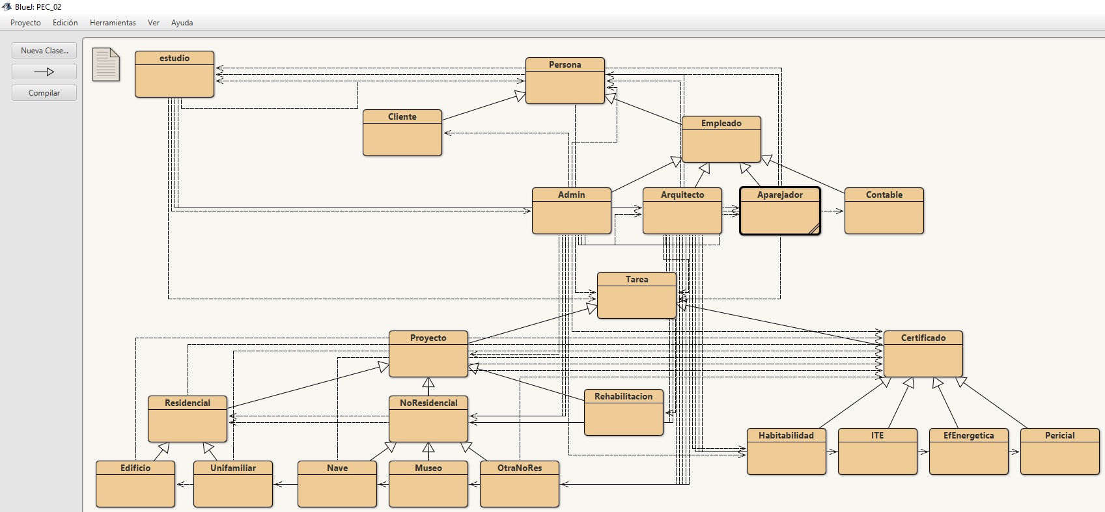Viewport: 1105px width, 512px height.
Task: Select the EfEnergetica class box
Action: pyautogui.click(x=969, y=451)
